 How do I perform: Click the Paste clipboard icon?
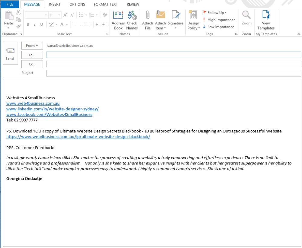pyautogui.click(x=8, y=16)
